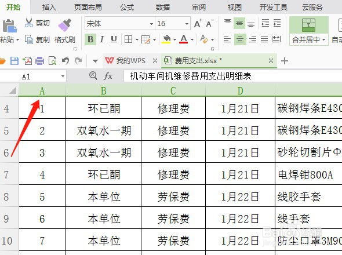Justify text on both sides

point(264,39)
